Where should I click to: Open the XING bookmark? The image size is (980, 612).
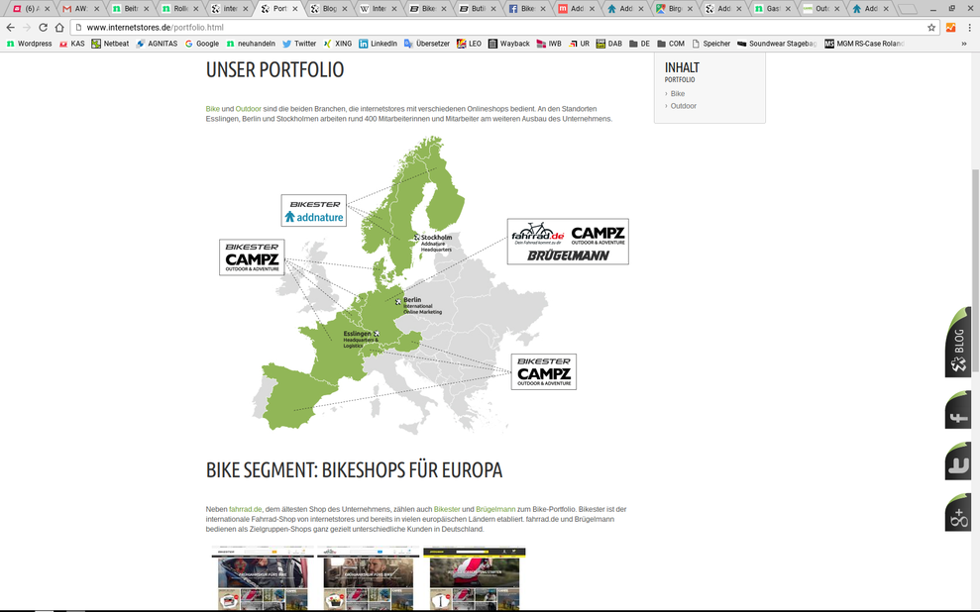(x=338, y=44)
